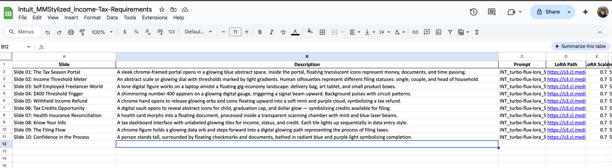
Task: Open the Edit menu
Action: 37,18
